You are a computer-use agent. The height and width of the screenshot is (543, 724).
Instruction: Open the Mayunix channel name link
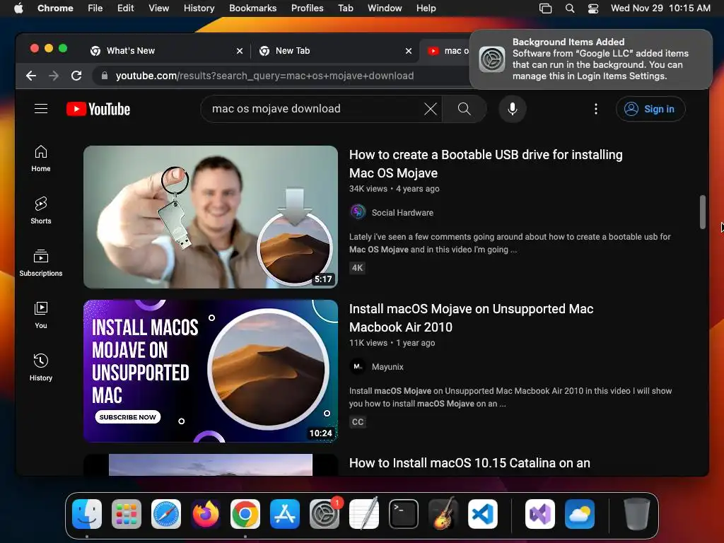coord(387,367)
